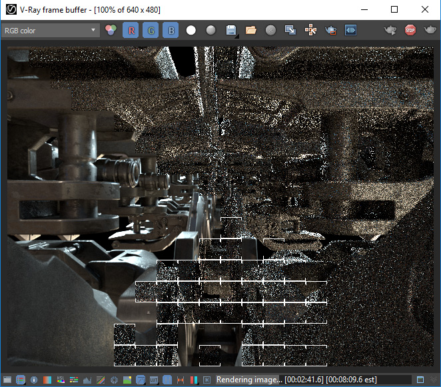Expand the stereo red/cyan mode dropdown
The image size is (441, 387).
[199, 384]
